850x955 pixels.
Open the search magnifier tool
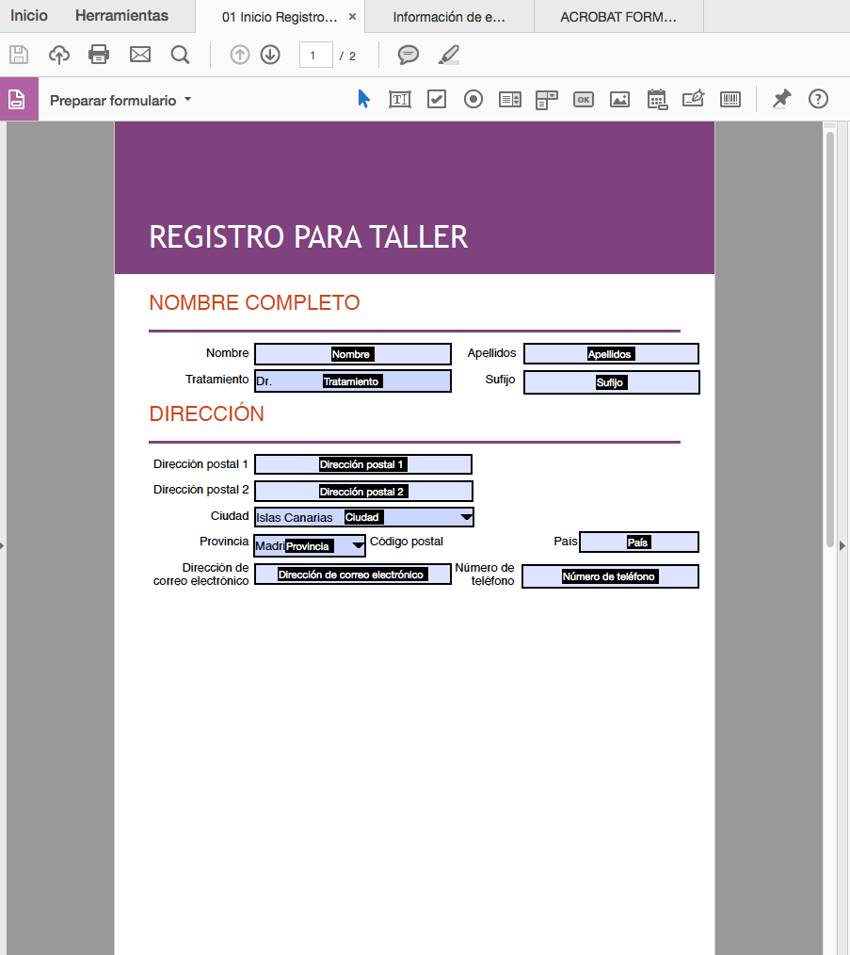[x=180, y=55]
